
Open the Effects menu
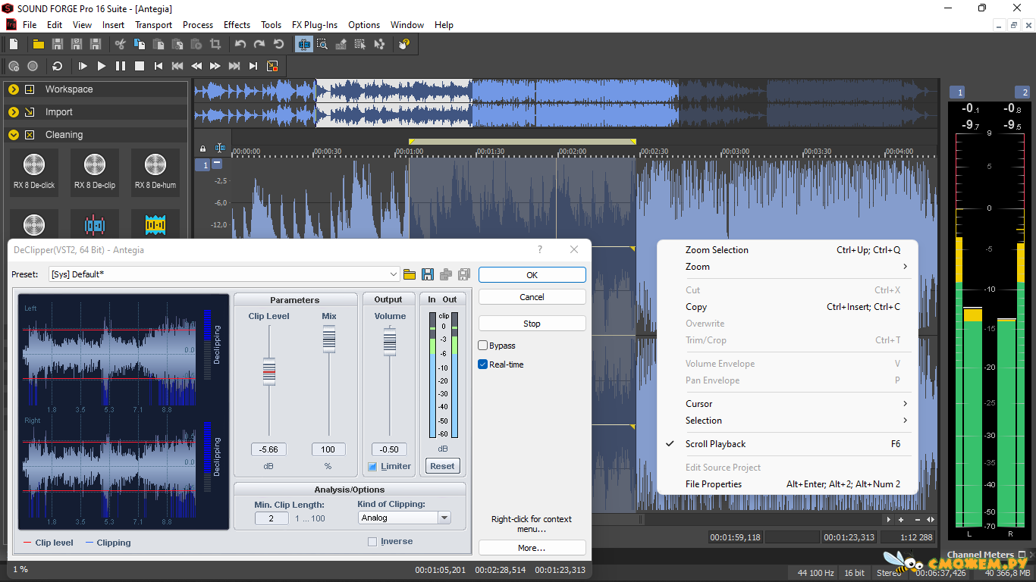[237, 25]
